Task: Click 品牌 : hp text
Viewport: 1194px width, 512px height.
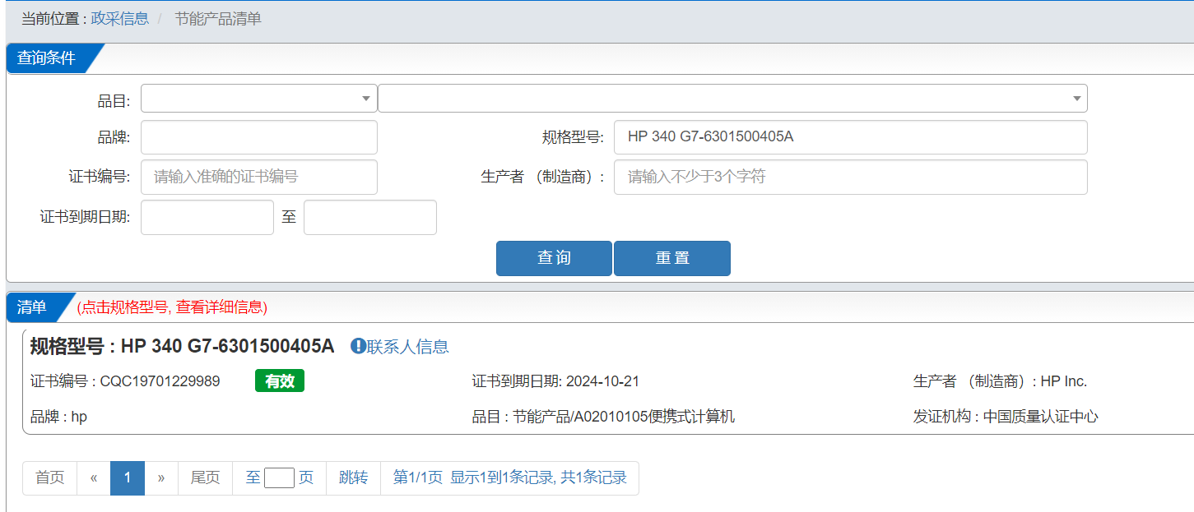Action: [58, 417]
